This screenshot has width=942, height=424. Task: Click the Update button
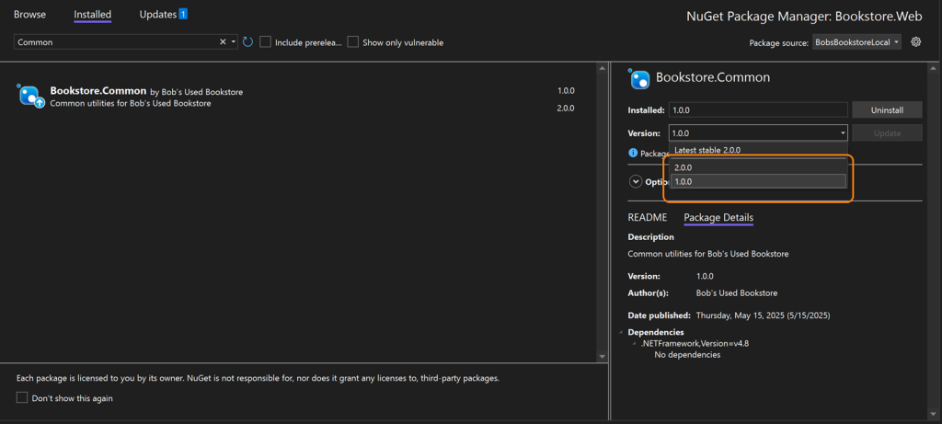pyautogui.click(x=887, y=132)
